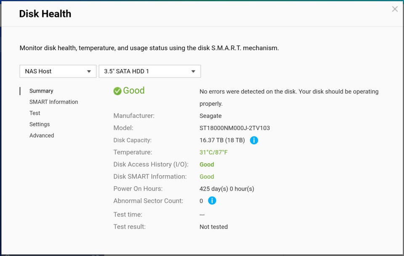Close the Disk Health dialog
This screenshot has width=404, height=256.
point(395,9)
